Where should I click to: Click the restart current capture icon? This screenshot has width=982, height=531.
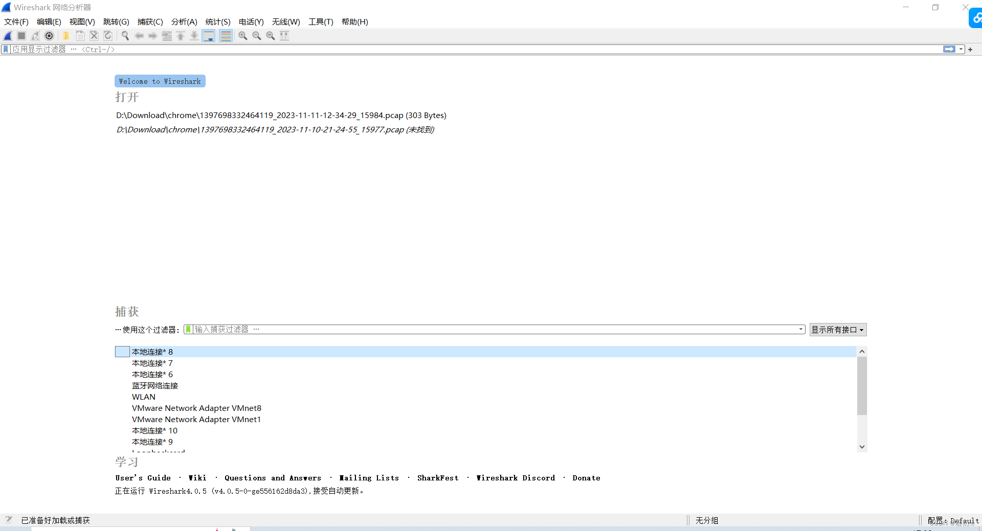(35, 36)
